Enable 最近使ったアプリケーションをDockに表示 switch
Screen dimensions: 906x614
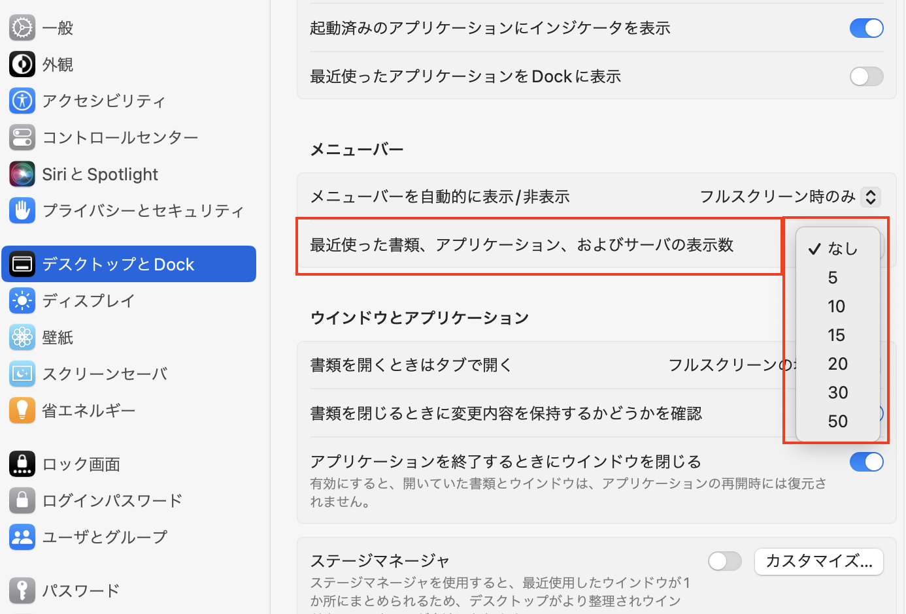(866, 76)
